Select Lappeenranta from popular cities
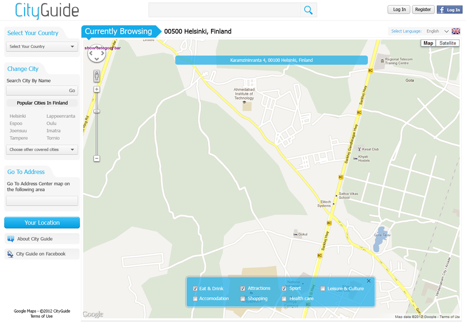The image size is (466, 322). (x=61, y=116)
